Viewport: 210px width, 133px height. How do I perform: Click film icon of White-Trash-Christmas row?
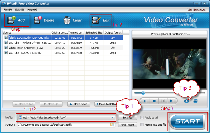tap(6, 48)
